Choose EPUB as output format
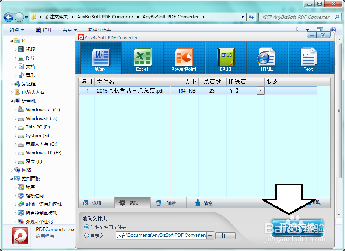 tap(226, 58)
